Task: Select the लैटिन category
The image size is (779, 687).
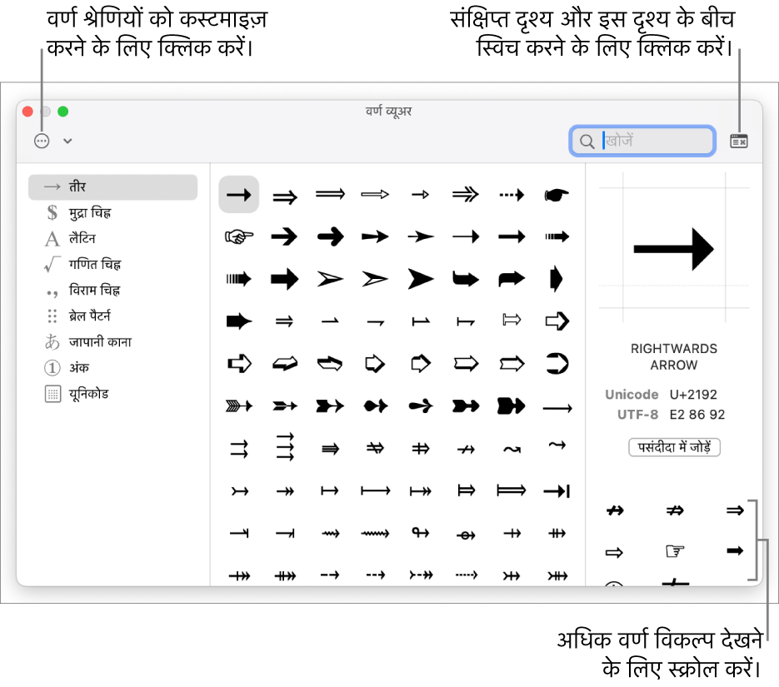Action: [112, 239]
